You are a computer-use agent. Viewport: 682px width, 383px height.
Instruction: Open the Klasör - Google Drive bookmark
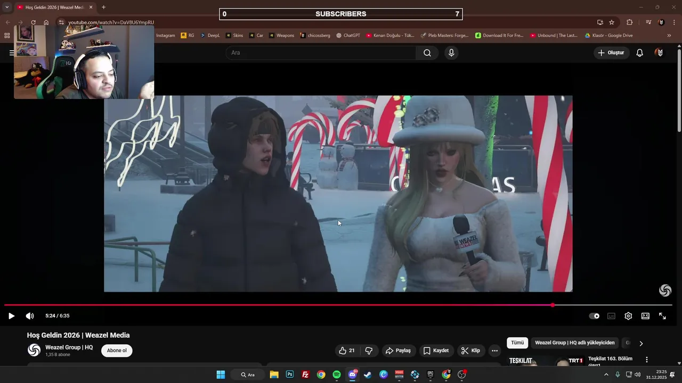[x=608, y=36]
